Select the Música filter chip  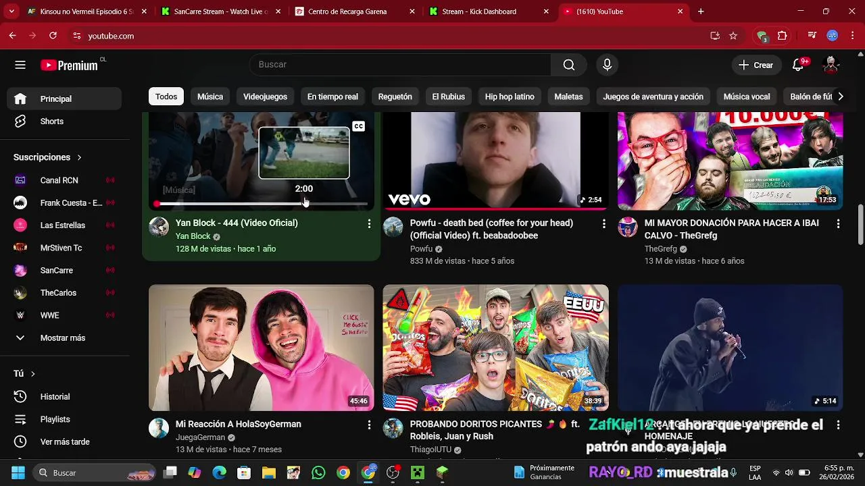(210, 97)
